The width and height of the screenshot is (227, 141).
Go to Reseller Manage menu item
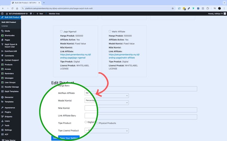pyautogui.click(x=11, y=87)
